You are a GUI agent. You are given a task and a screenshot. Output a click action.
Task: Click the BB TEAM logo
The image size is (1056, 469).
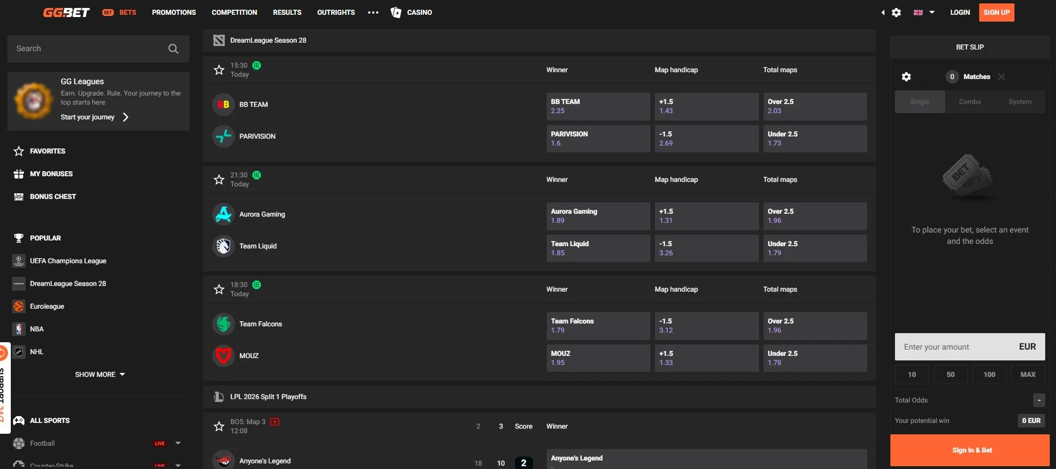pyautogui.click(x=224, y=105)
